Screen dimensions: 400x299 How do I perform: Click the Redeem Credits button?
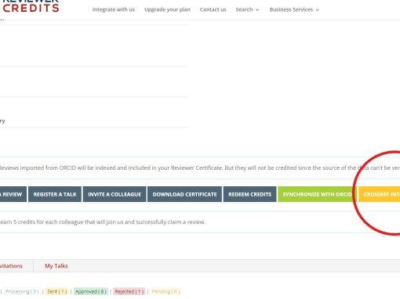tap(249, 194)
